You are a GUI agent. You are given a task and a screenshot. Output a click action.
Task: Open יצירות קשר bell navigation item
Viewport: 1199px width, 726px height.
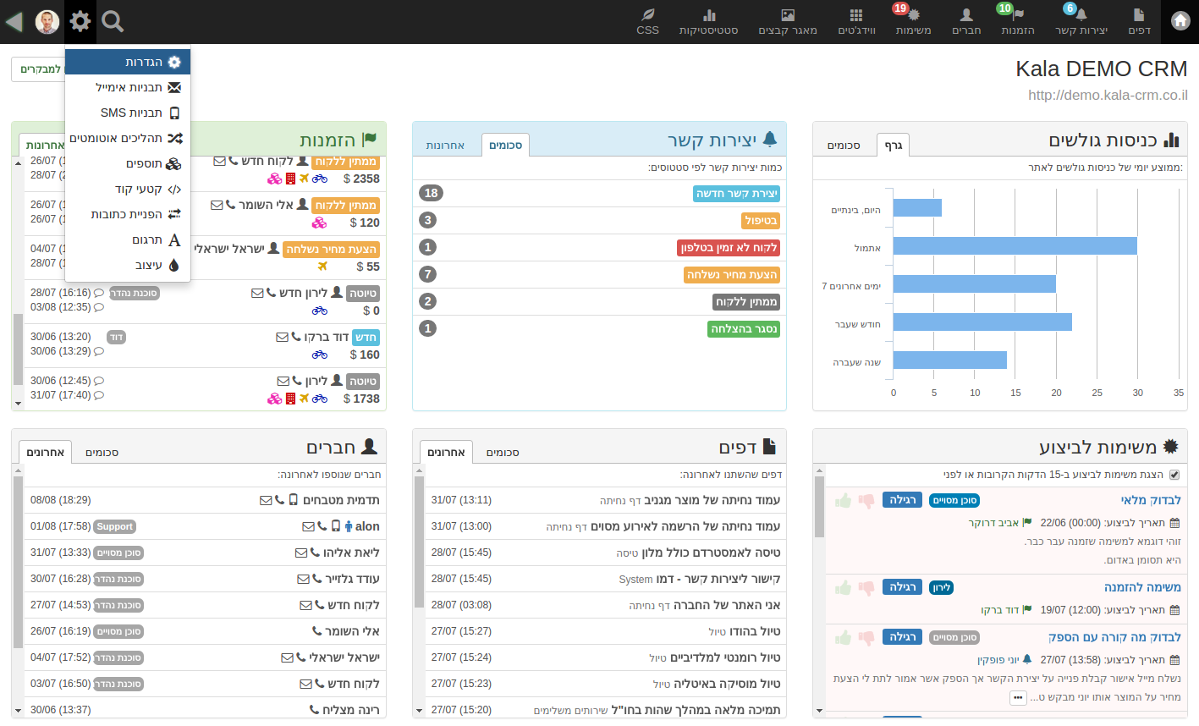(1081, 22)
